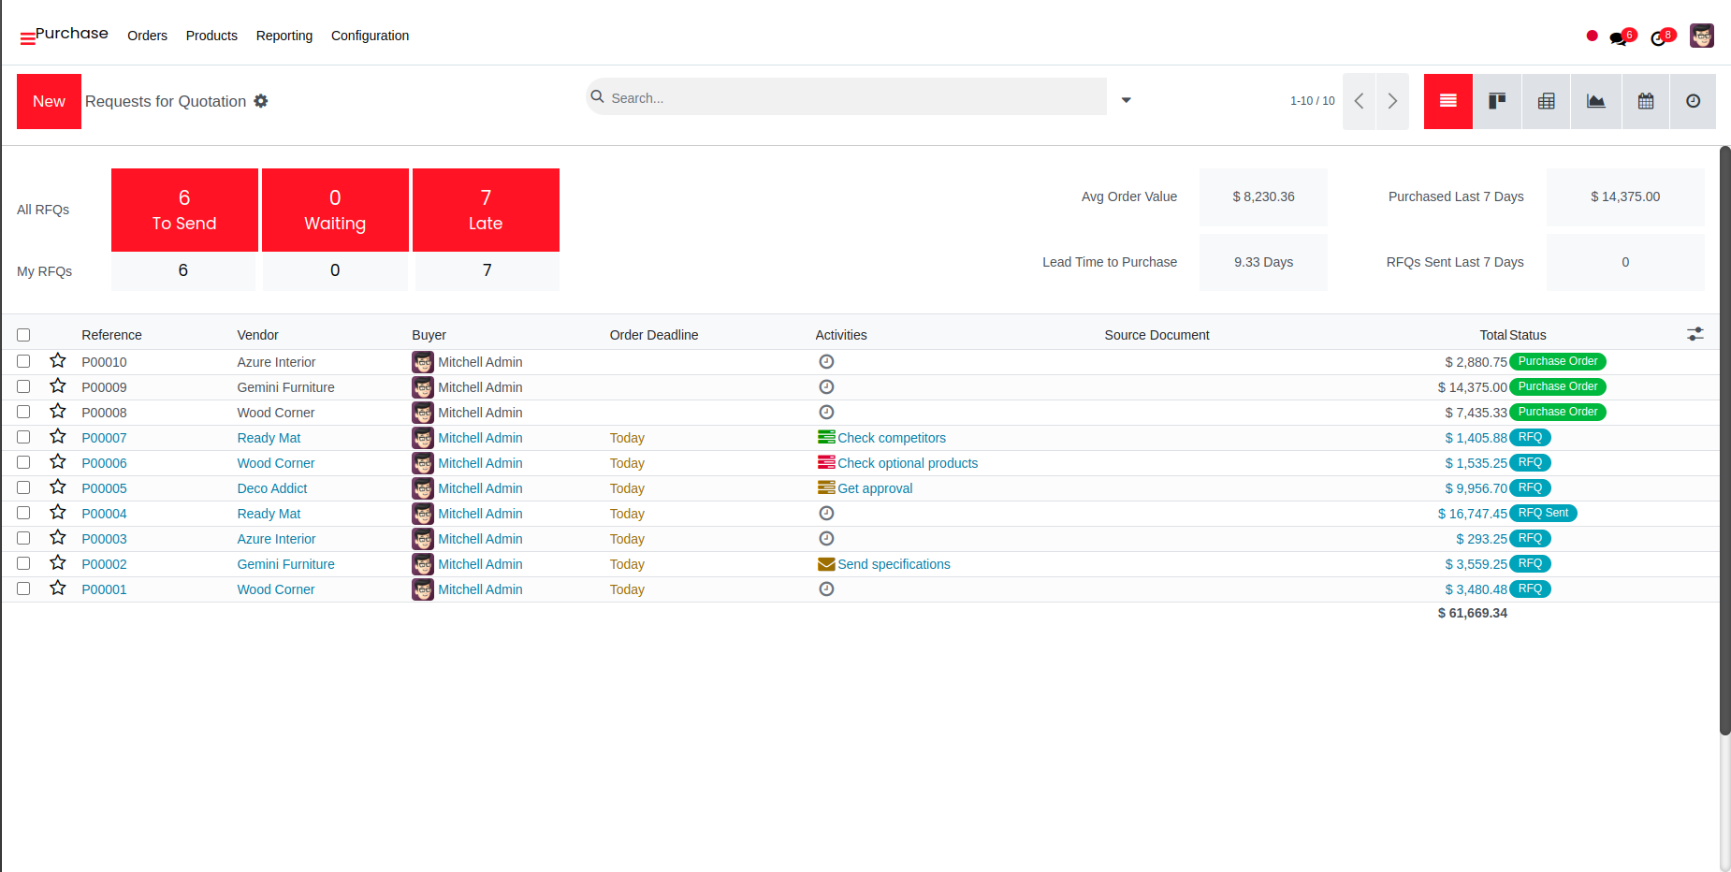Open the calendar view
This screenshot has width=1731, height=872.
pos(1646,101)
